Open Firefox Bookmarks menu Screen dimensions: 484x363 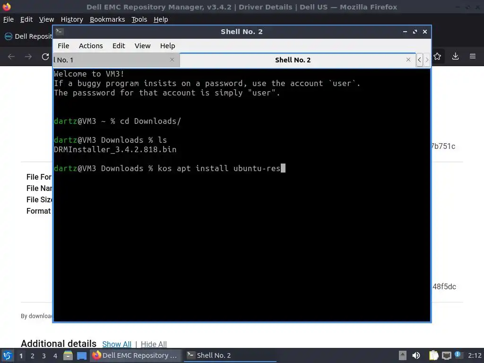click(x=107, y=19)
